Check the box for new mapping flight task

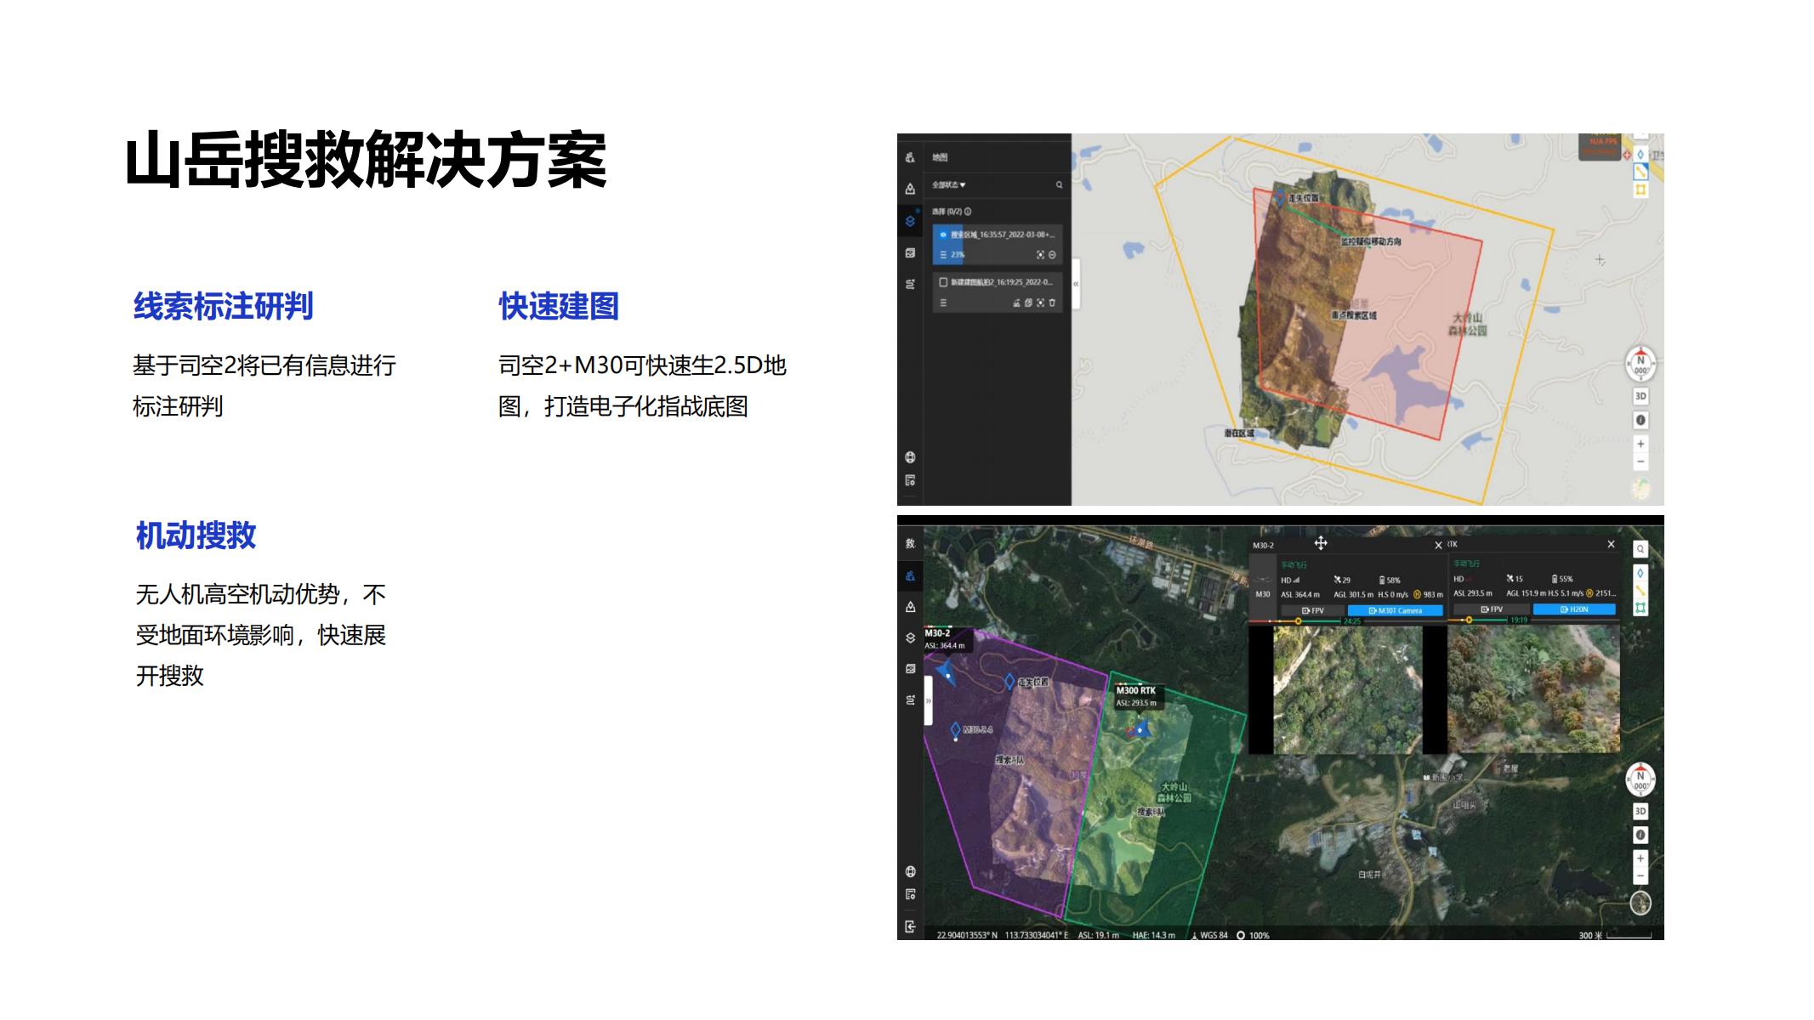943,282
